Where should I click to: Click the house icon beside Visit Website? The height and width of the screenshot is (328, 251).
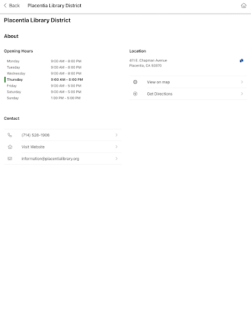[x=10, y=147]
